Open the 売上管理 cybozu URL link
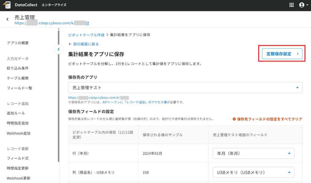The width and height of the screenshot is (311, 183). [x=50, y=23]
